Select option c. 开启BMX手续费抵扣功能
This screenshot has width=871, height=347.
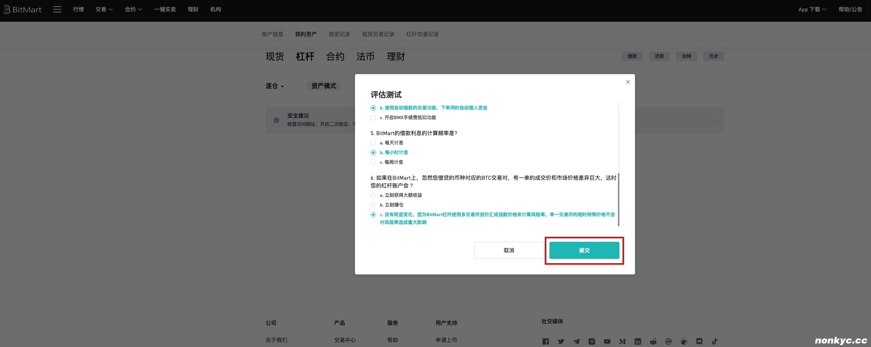(373, 118)
